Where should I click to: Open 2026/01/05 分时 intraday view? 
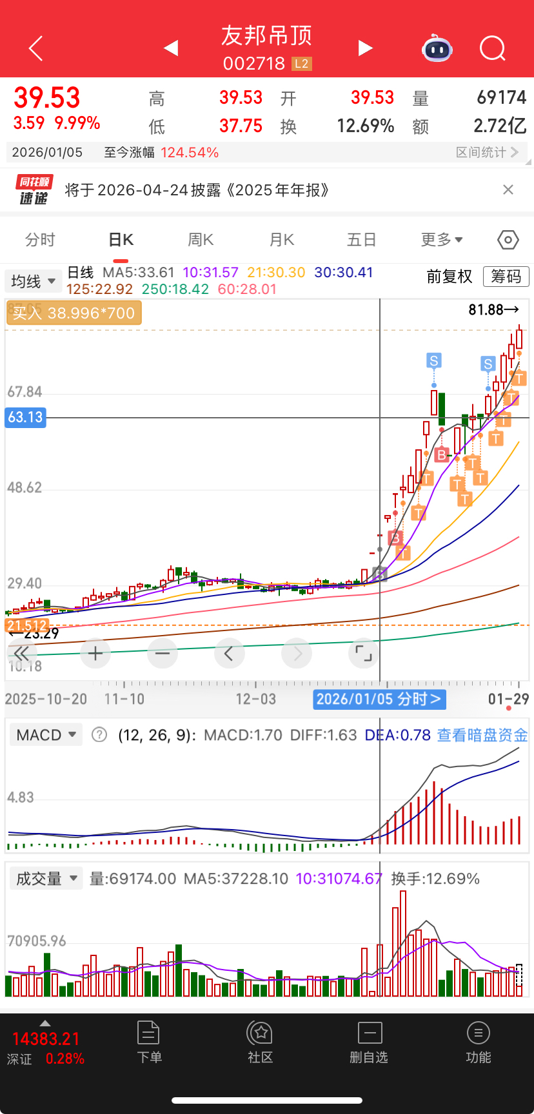[x=379, y=699]
